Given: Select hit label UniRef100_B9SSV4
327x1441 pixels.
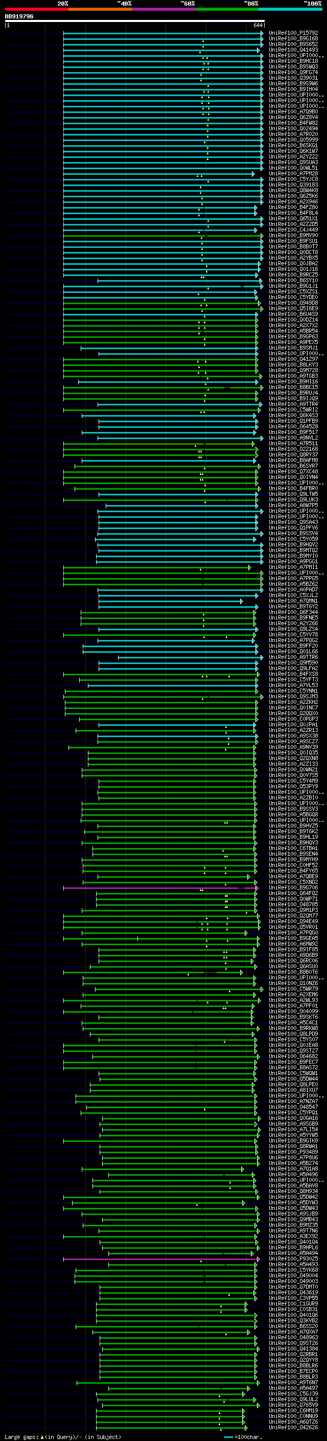Looking at the screenshot, I should [293, 533].
